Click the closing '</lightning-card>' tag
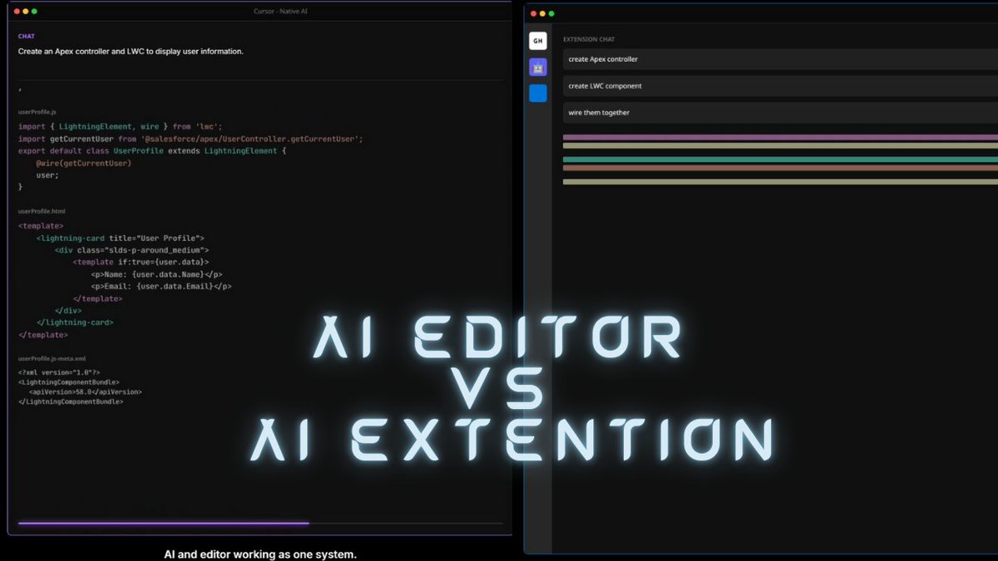The width and height of the screenshot is (998, 561). pyautogui.click(x=75, y=322)
